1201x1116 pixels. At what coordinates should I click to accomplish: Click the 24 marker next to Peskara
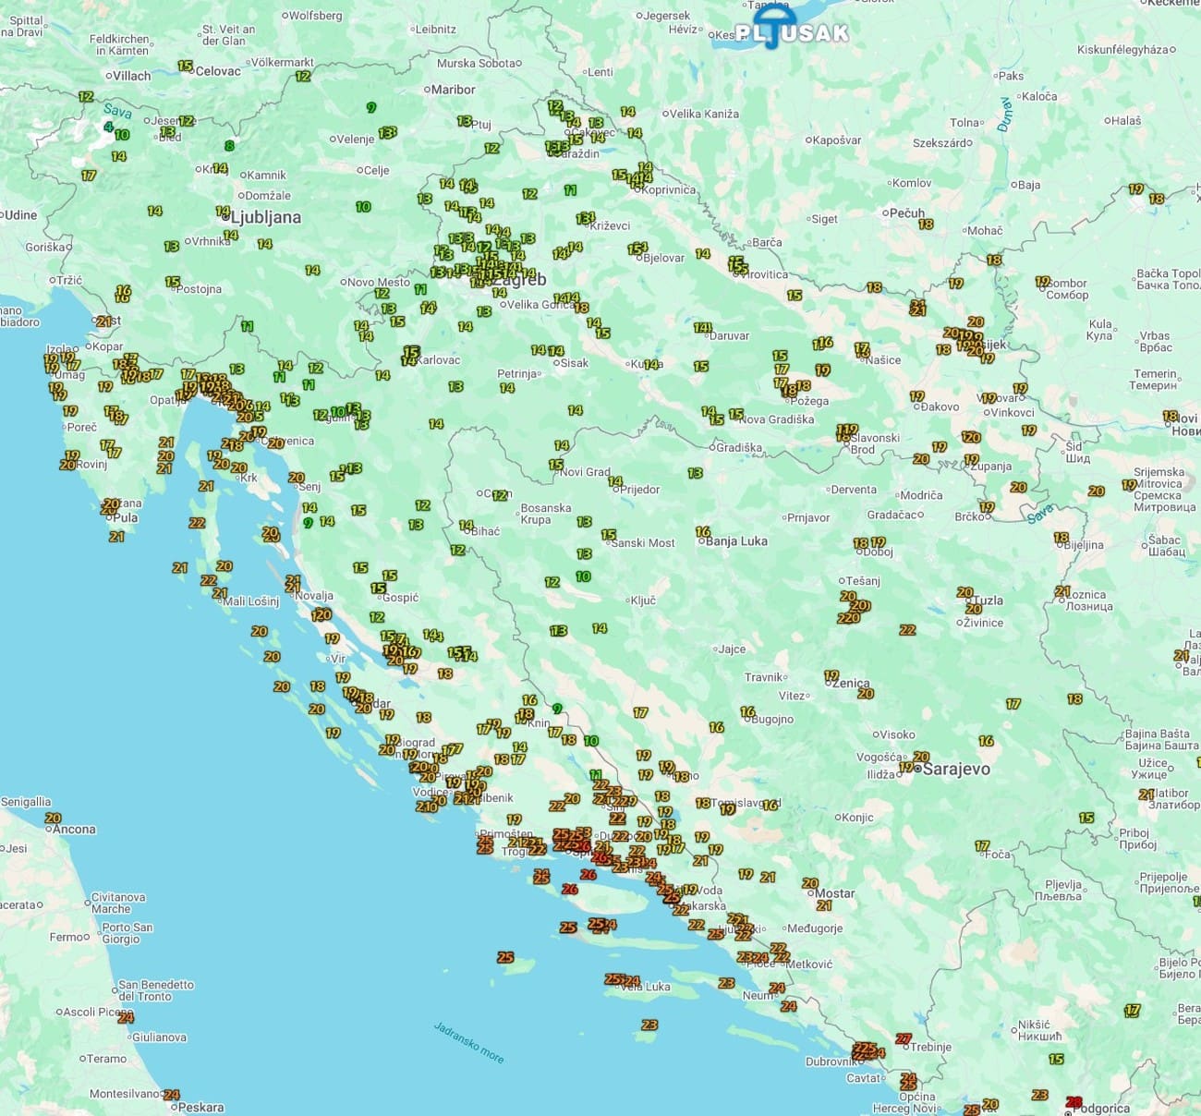(171, 1095)
